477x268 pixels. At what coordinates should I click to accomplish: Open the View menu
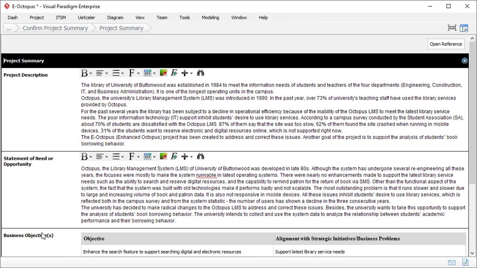coord(140,17)
